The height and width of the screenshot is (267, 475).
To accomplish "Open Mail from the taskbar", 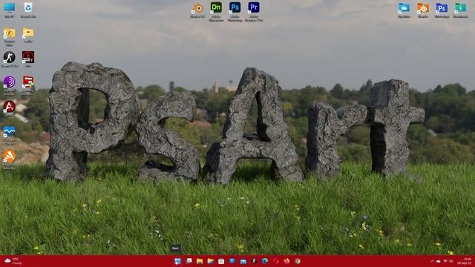I will (x=243, y=261).
